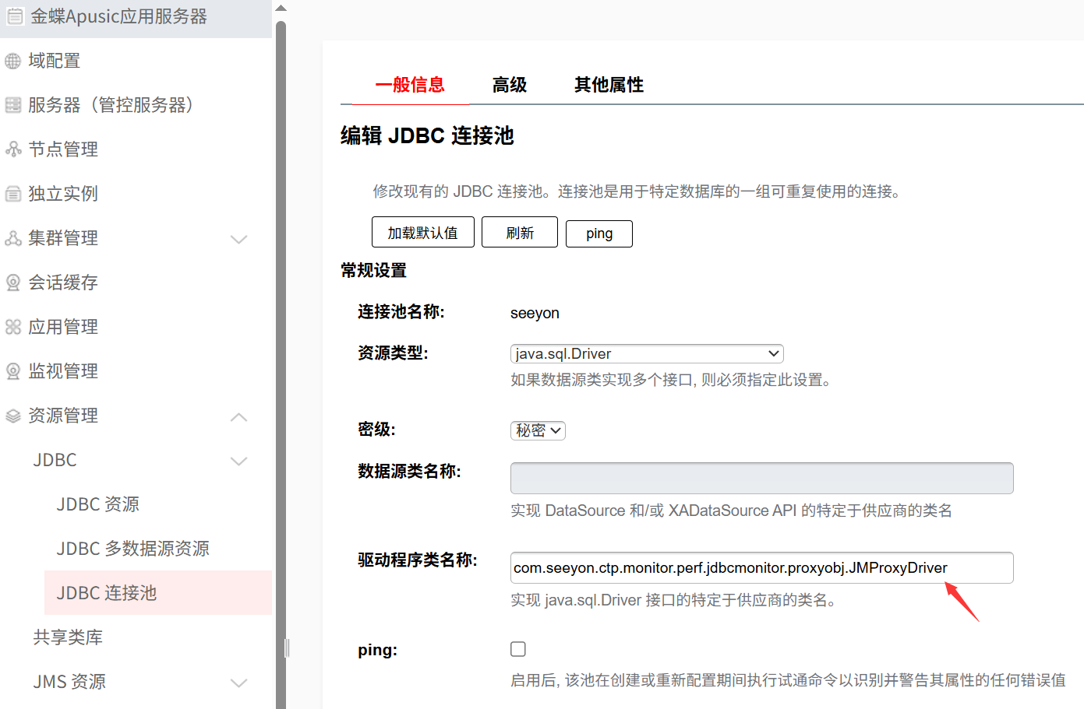Enable the ping checkbox

[x=518, y=649]
